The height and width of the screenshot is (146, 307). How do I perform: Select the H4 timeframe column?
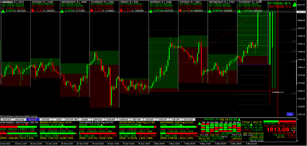[x=226, y=122]
